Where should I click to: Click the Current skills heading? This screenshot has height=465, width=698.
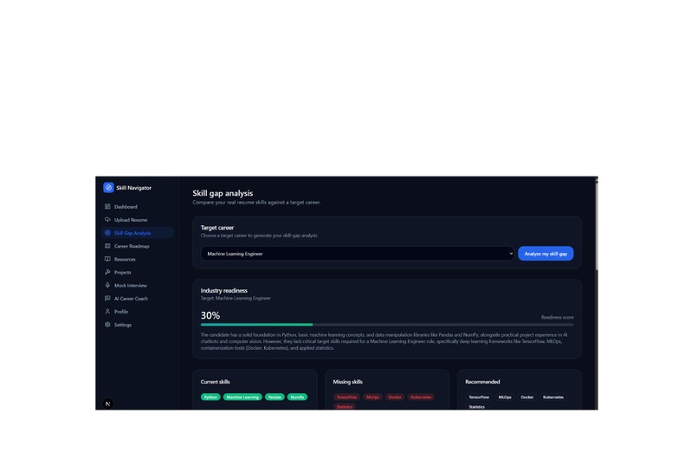pos(215,382)
